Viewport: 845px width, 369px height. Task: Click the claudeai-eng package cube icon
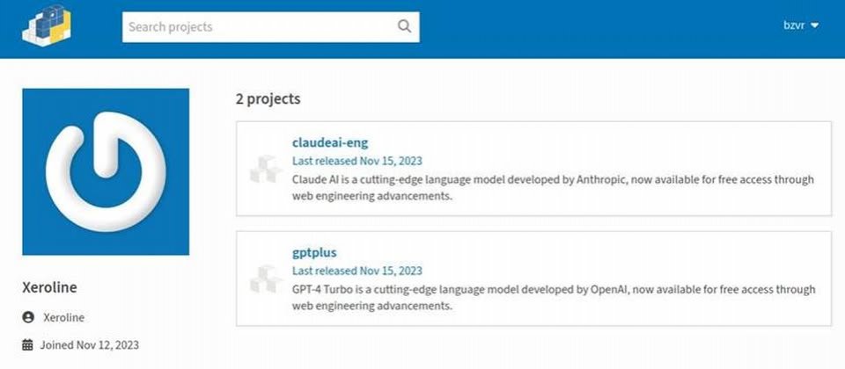pos(266,169)
